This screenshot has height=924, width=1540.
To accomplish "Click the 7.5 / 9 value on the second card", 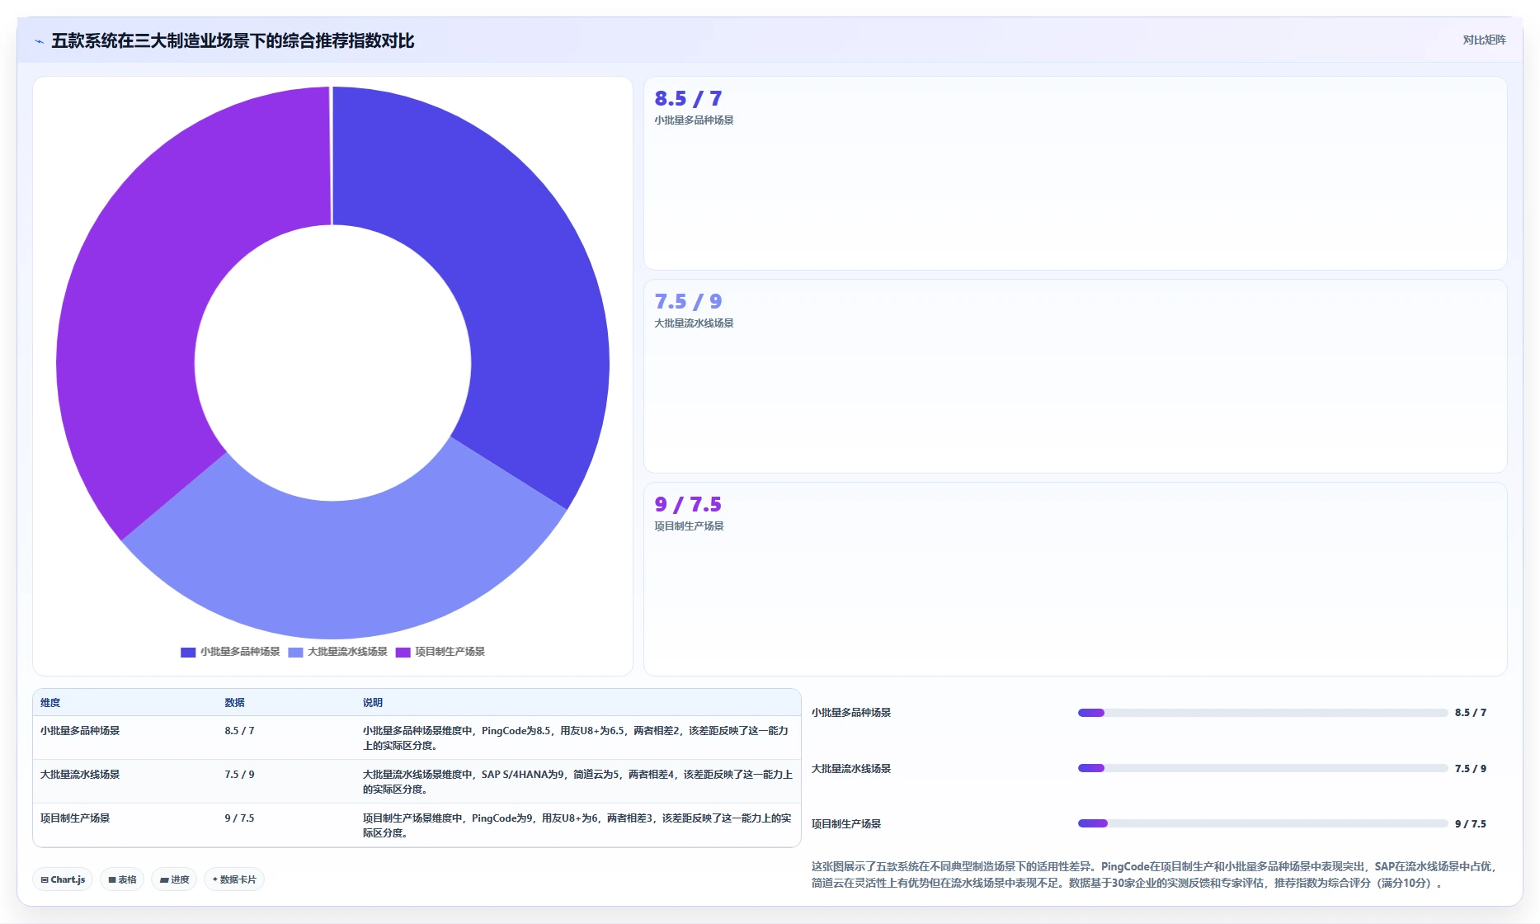I will [688, 302].
